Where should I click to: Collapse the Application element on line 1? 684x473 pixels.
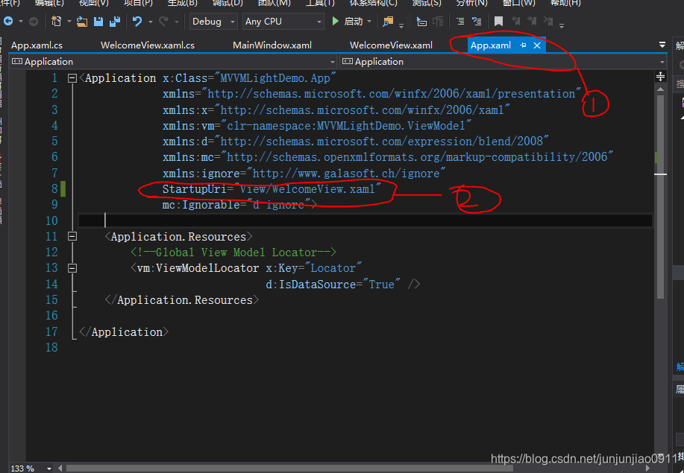point(72,78)
